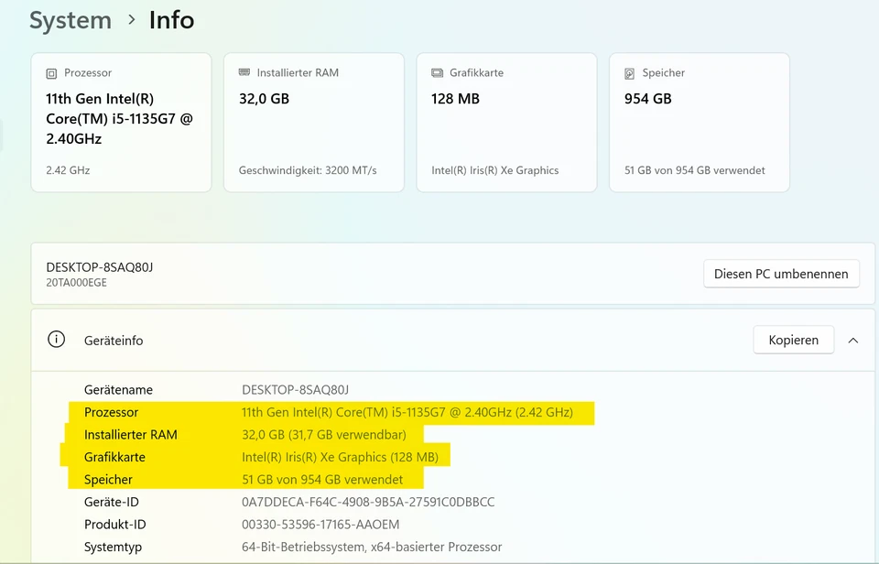
Task: Click Diesen PC umbenennen button
Action: tap(781, 274)
